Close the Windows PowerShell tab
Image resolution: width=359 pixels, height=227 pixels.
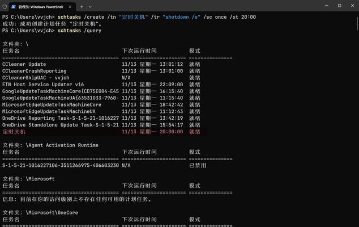tap(70, 7)
